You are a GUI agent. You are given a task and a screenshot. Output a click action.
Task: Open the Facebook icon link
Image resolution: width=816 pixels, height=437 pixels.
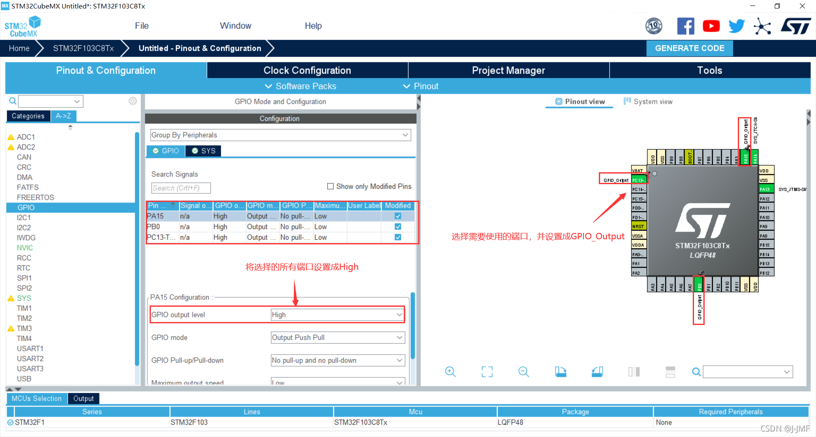tap(686, 26)
